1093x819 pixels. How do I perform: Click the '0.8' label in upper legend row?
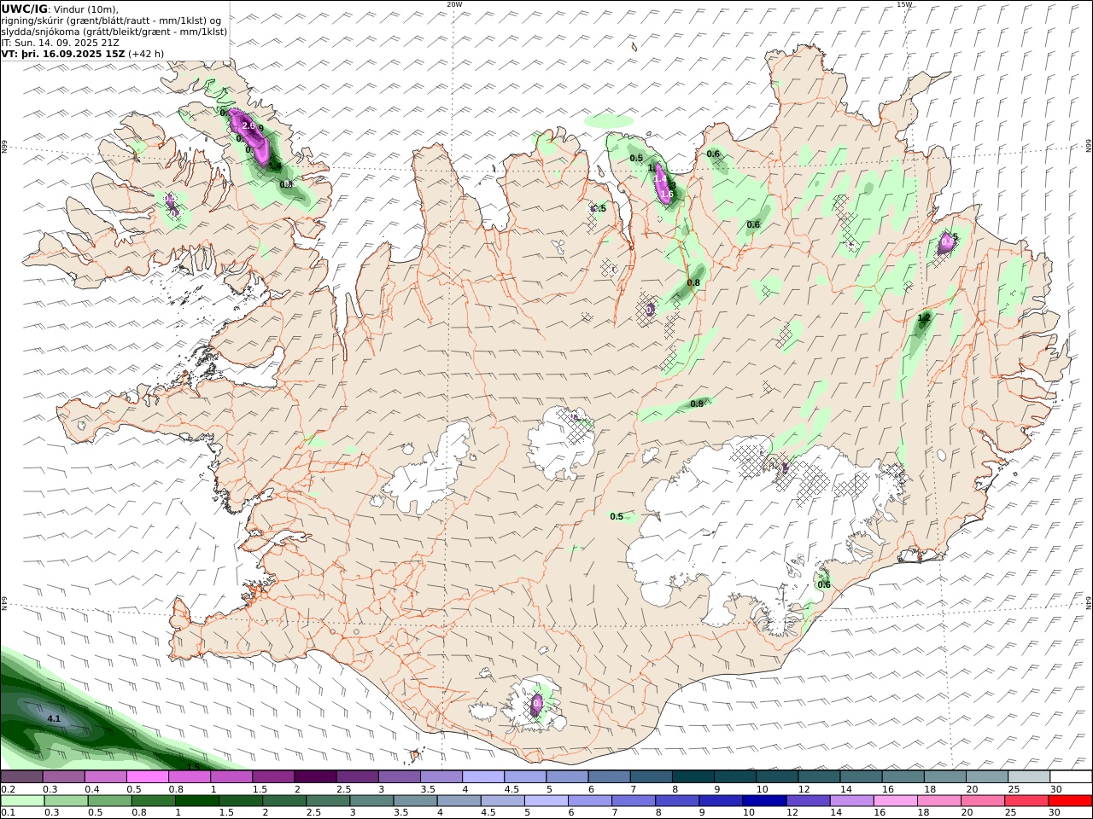click(176, 789)
